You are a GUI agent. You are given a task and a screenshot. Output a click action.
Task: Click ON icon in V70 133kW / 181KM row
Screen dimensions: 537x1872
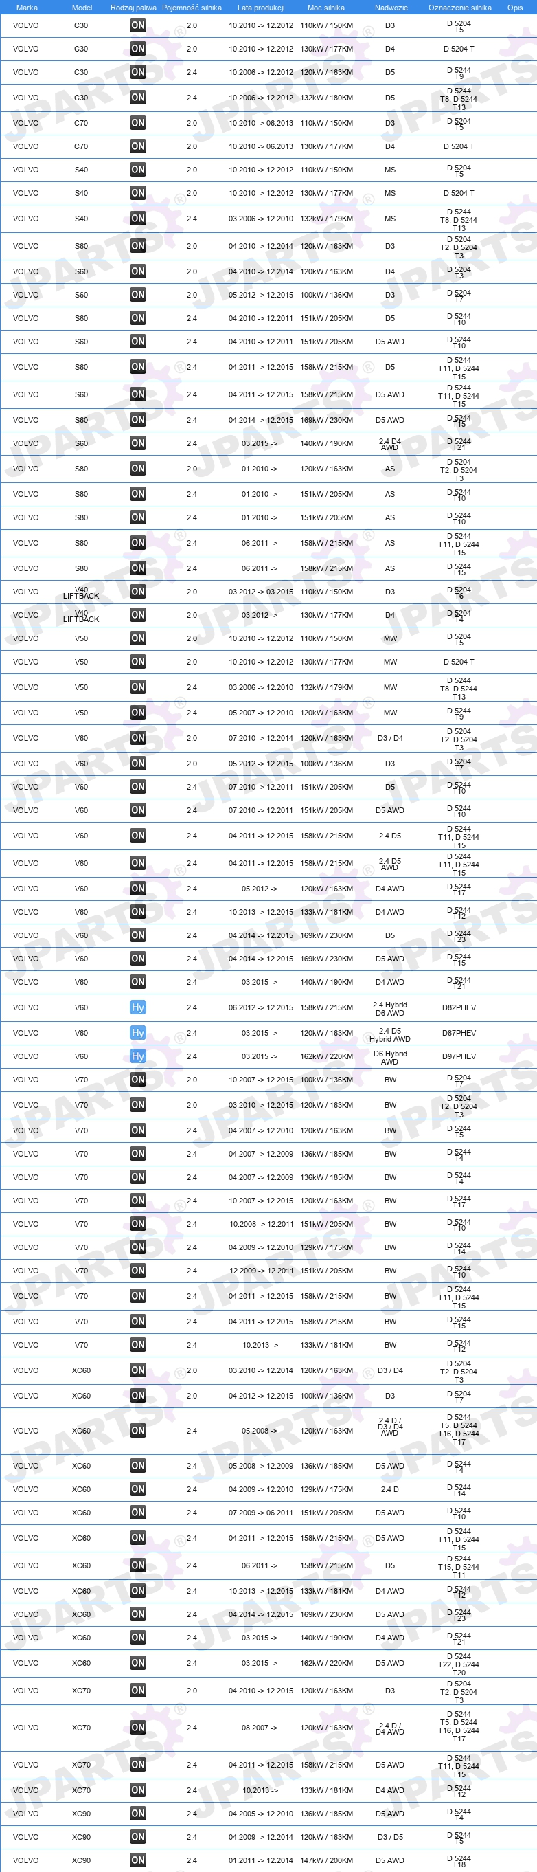coord(138,1345)
